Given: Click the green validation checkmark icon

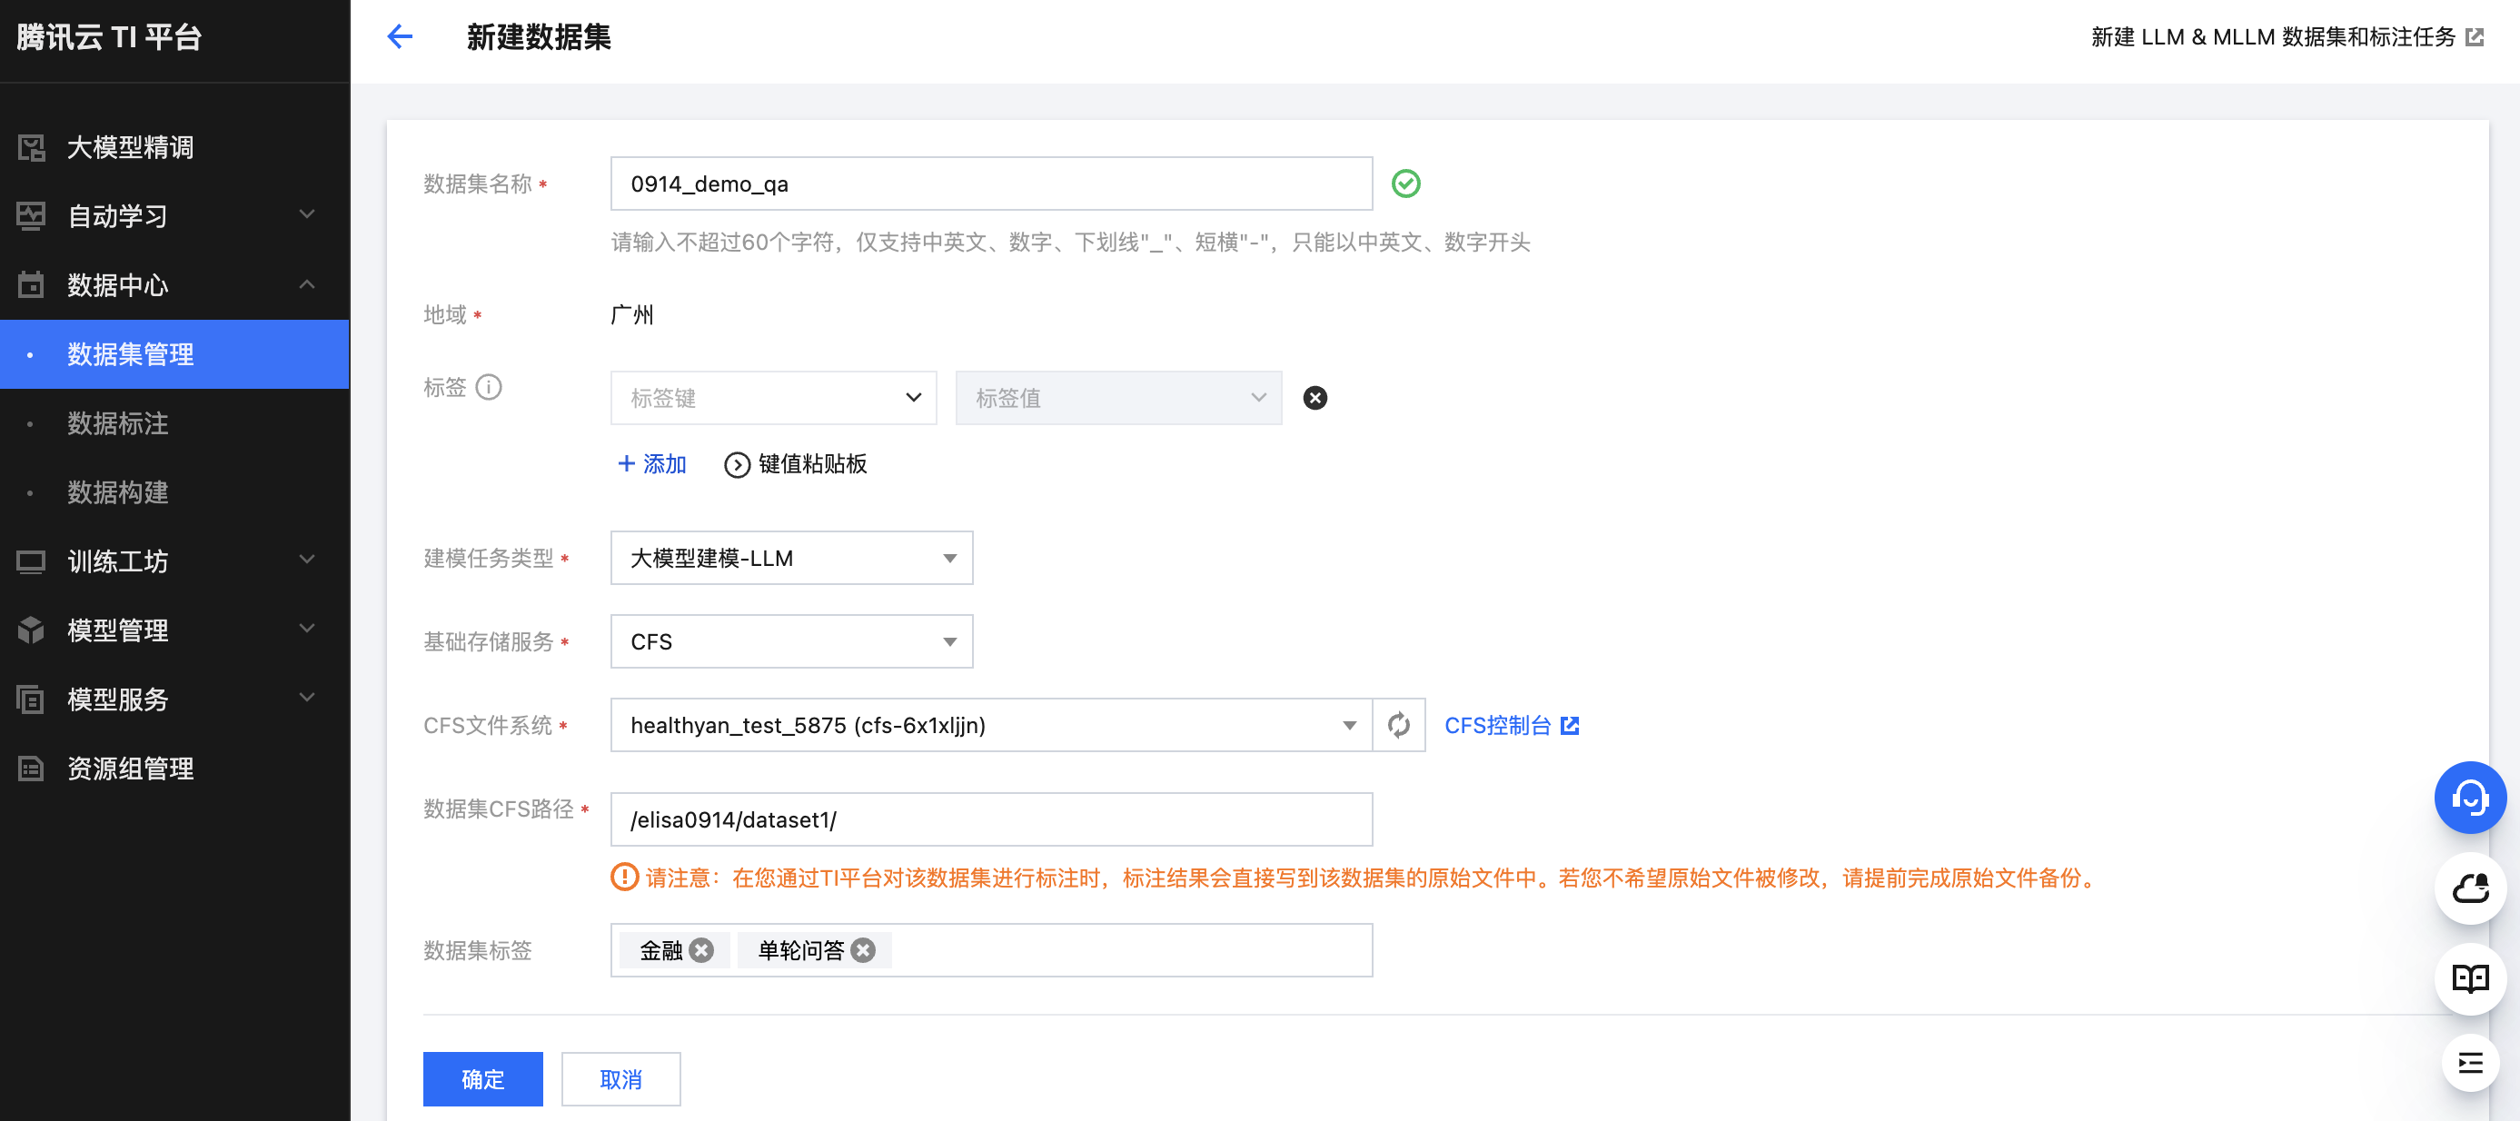Looking at the screenshot, I should [1405, 184].
